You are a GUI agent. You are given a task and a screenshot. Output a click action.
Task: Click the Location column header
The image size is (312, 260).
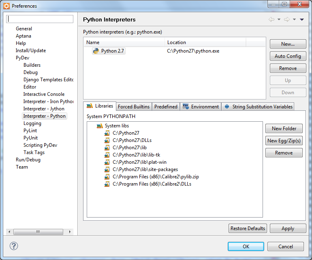click(205, 42)
